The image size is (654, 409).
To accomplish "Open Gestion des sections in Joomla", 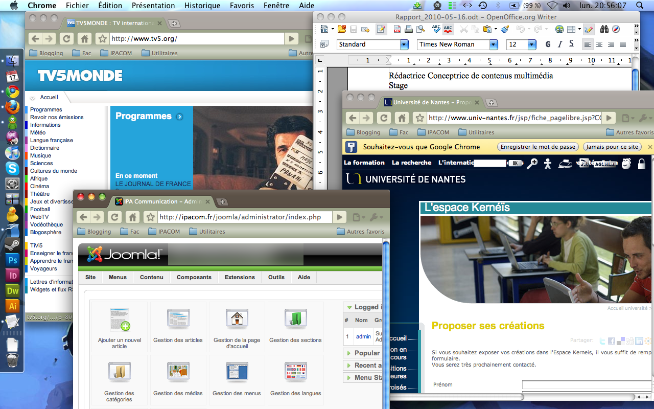I will 295,327.
